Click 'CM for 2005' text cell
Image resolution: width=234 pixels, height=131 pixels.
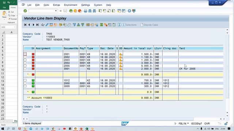187,69
